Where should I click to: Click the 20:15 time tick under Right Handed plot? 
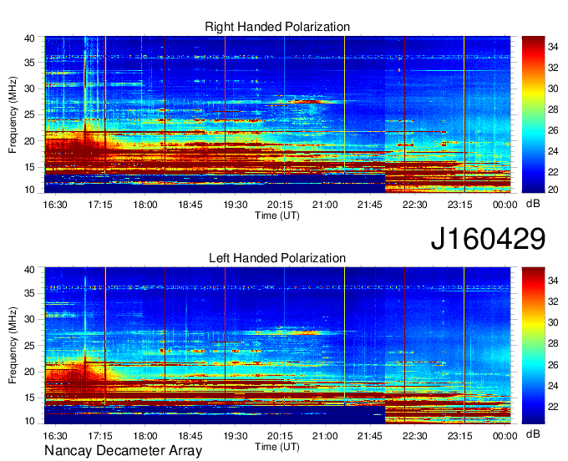pos(280,205)
